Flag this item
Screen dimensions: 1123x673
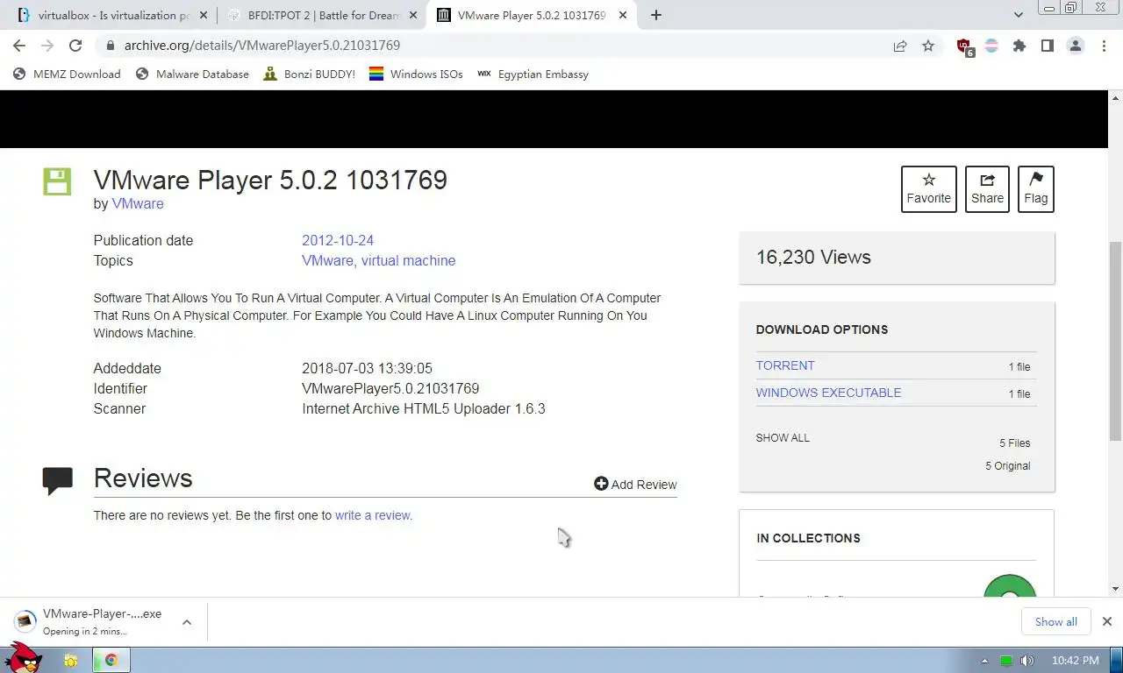point(1035,188)
